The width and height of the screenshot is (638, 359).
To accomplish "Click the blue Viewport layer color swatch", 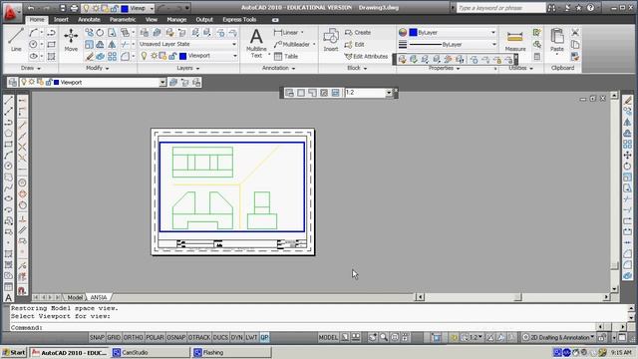I will pos(183,56).
